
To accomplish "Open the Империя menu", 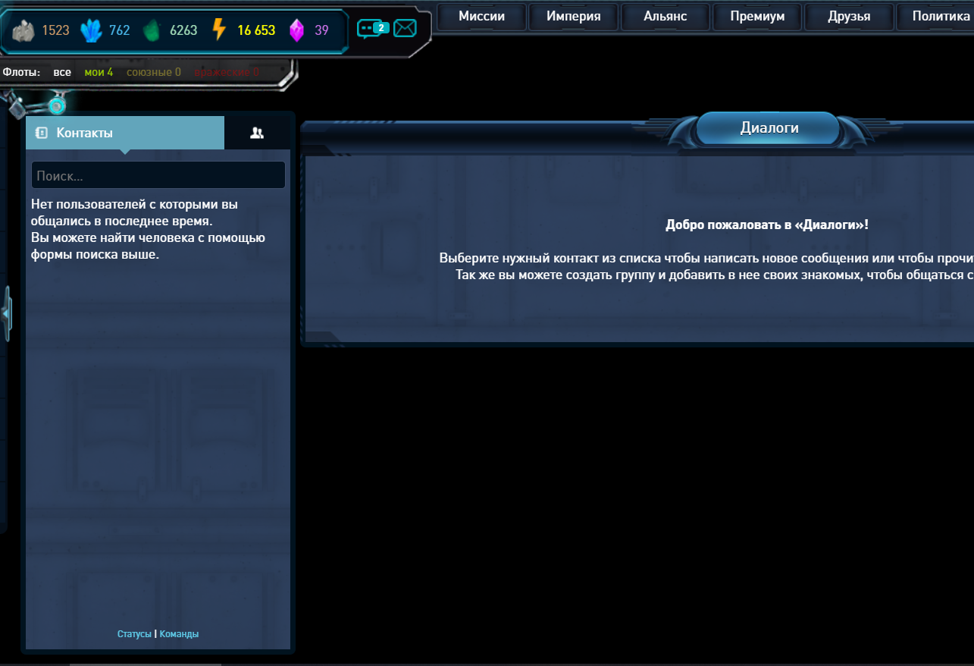I will coord(573,16).
